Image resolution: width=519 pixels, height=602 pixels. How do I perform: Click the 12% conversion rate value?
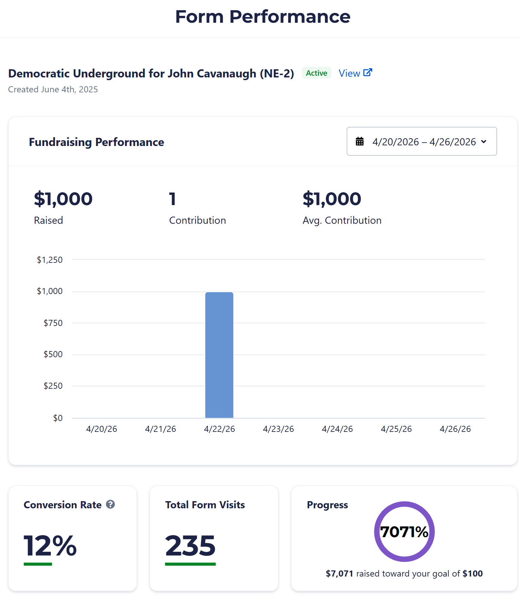[x=50, y=546]
